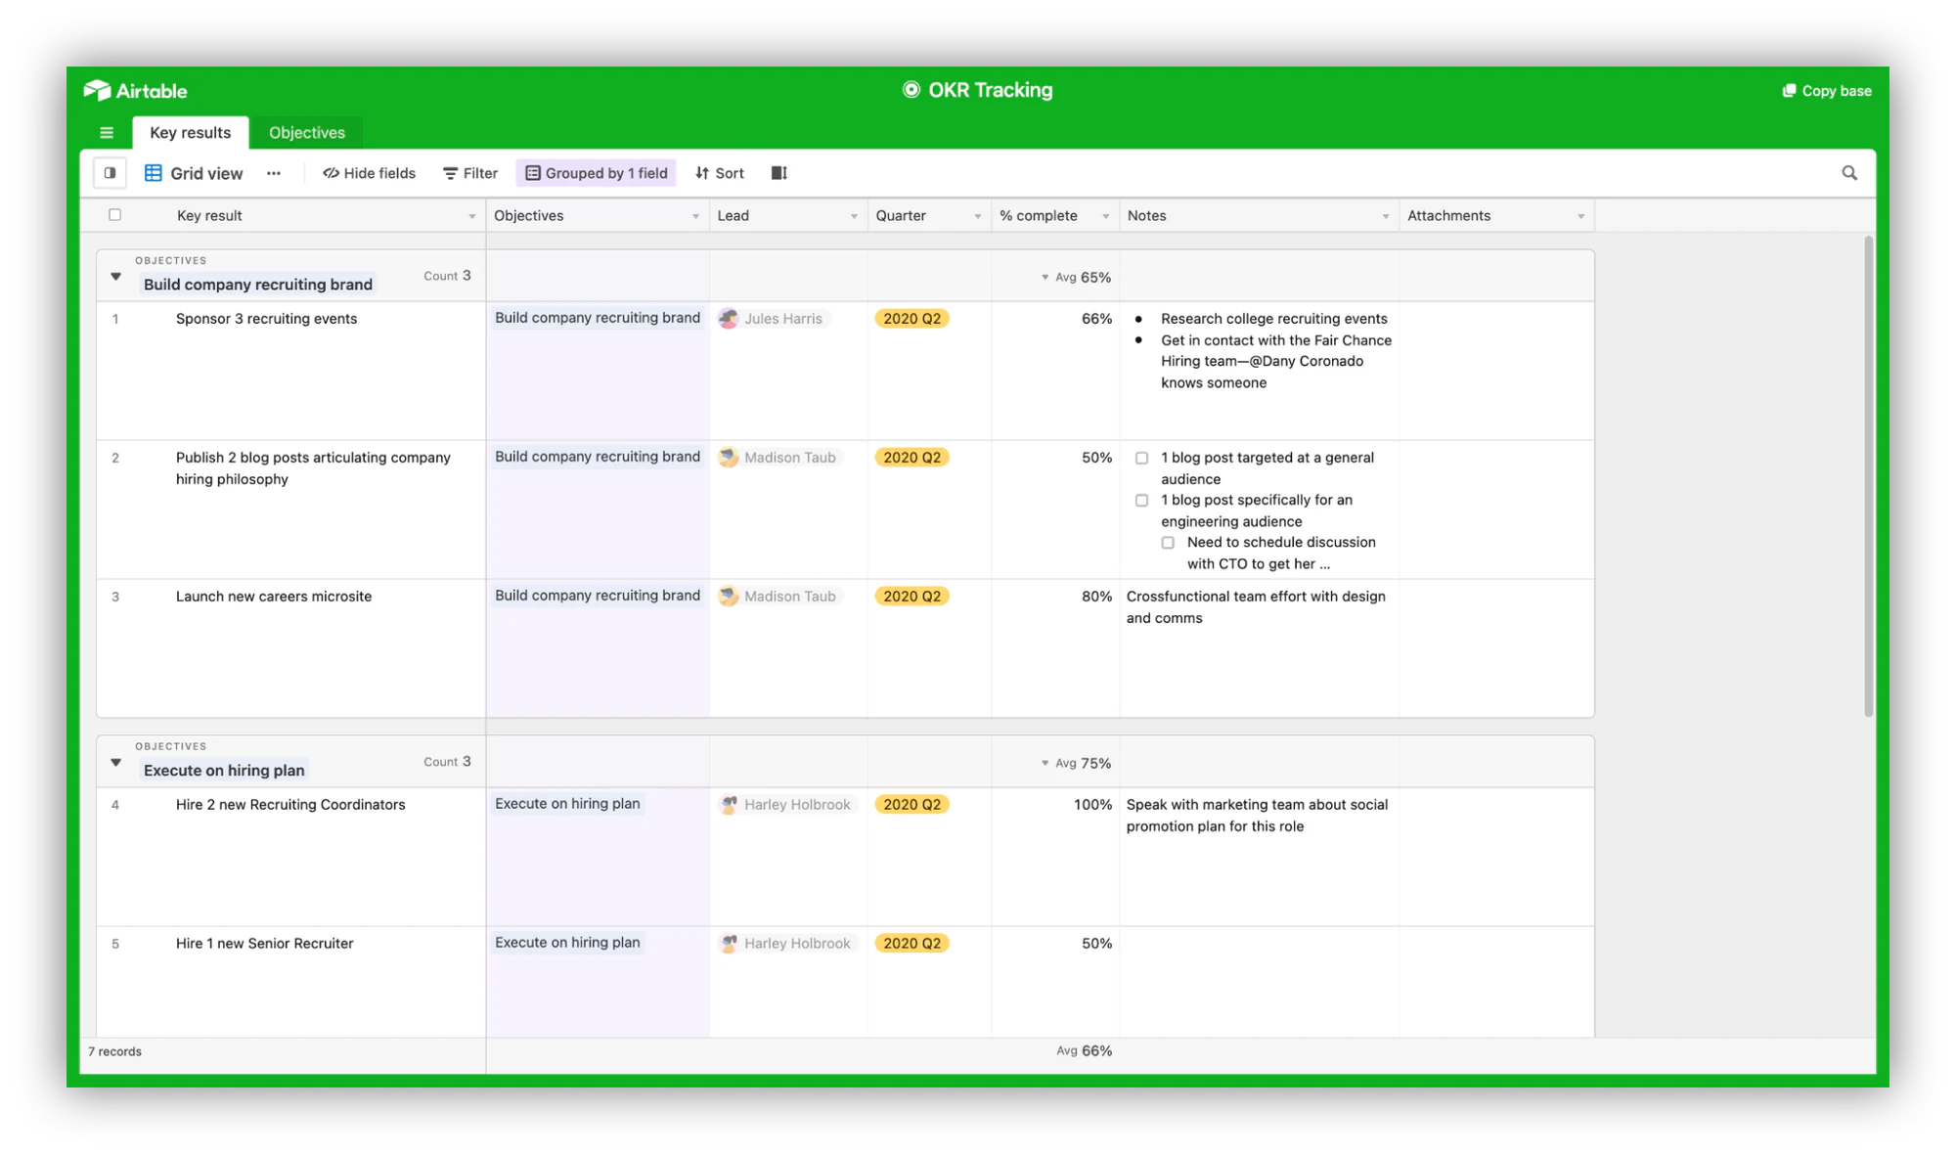Collapse Execute on hiring plan group
Viewport: 1956px width, 1154px height.
(x=116, y=763)
